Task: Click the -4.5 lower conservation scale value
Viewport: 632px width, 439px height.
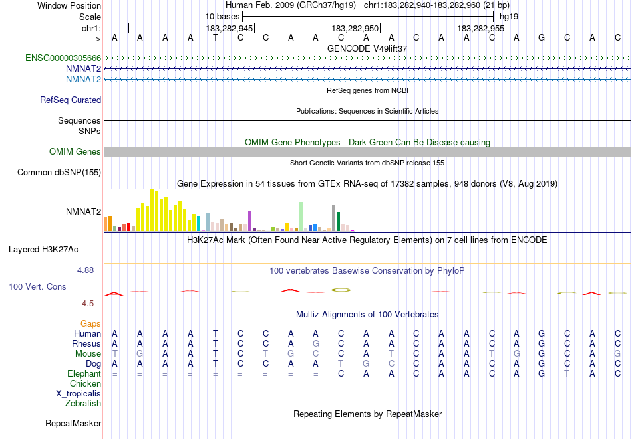Action: tap(86, 304)
